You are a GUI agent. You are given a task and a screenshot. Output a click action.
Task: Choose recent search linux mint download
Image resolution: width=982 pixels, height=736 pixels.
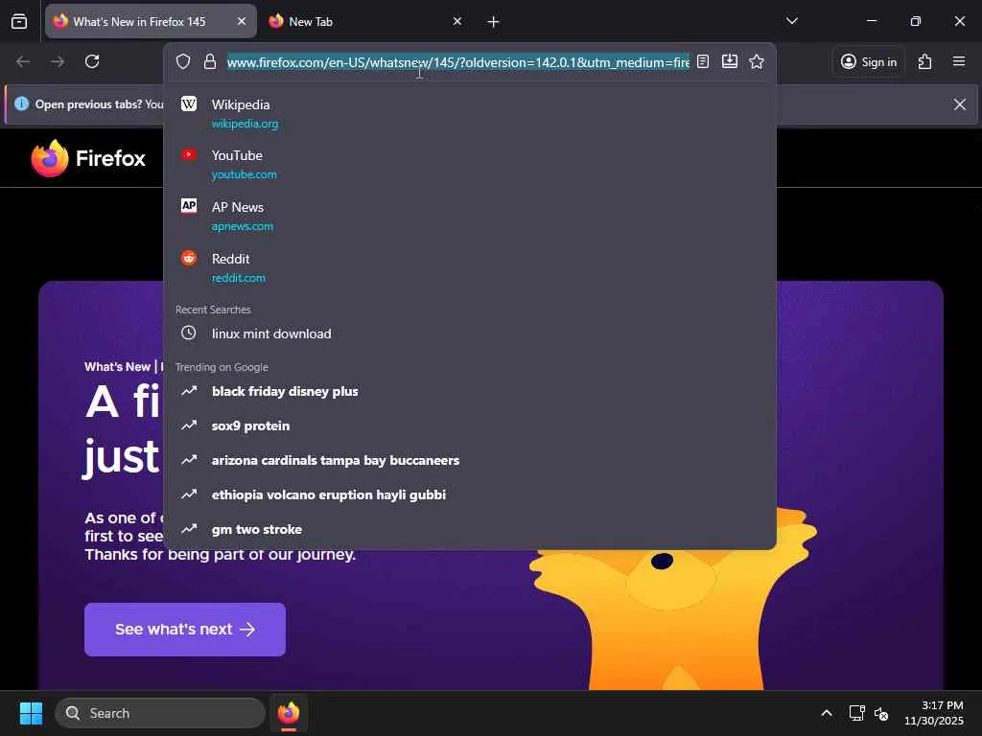(470, 333)
